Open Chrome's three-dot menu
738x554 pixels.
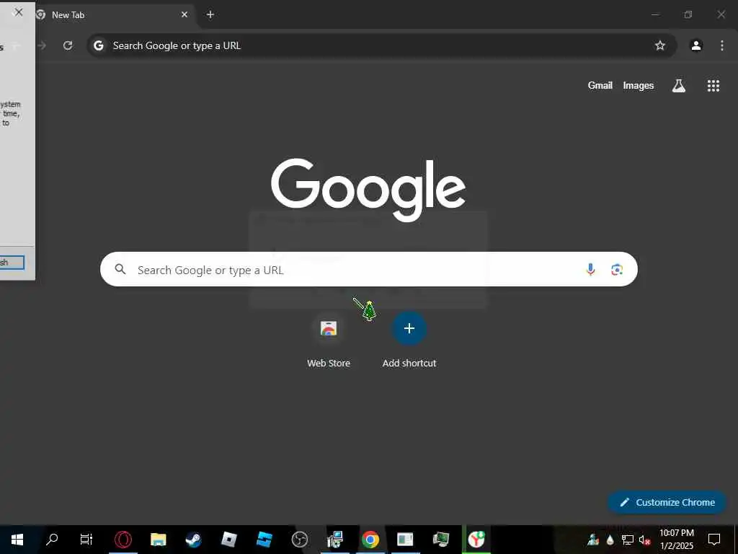point(722,45)
